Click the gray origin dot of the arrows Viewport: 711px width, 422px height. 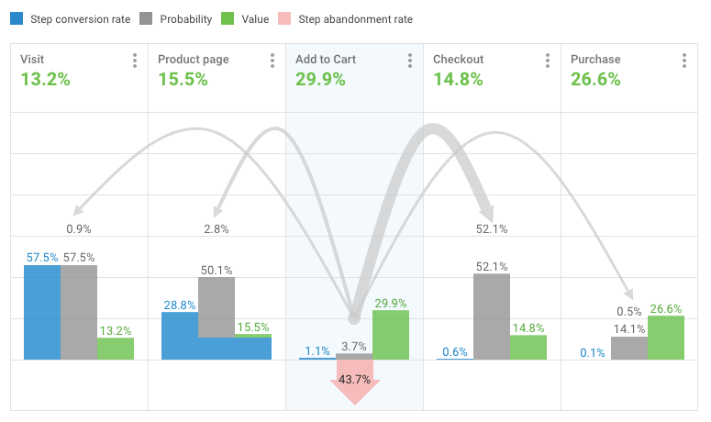[x=354, y=318]
